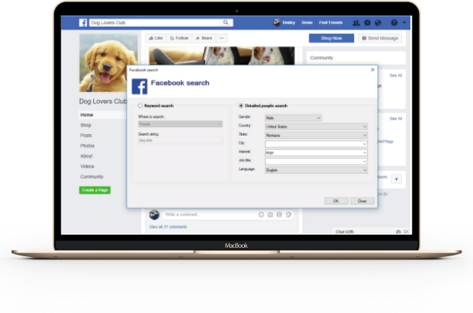Open the Language dropdown

[x=316, y=170]
